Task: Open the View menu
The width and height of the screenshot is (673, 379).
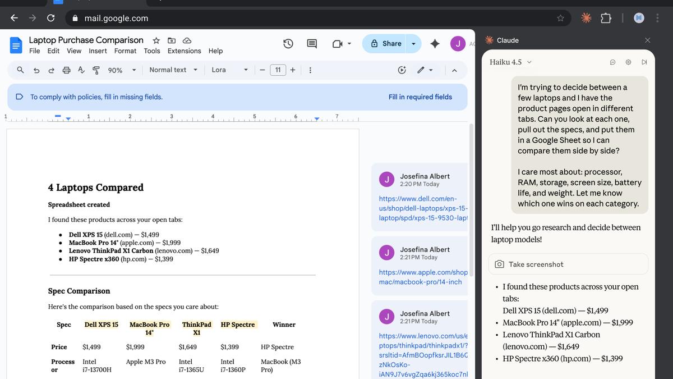Action: point(74,51)
